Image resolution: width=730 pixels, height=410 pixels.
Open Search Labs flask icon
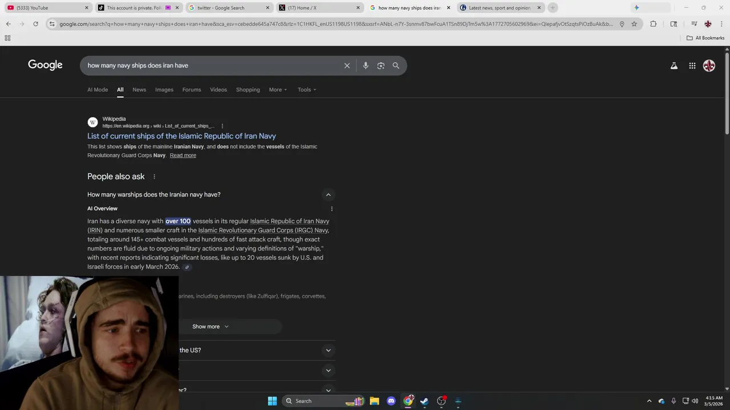click(674, 65)
